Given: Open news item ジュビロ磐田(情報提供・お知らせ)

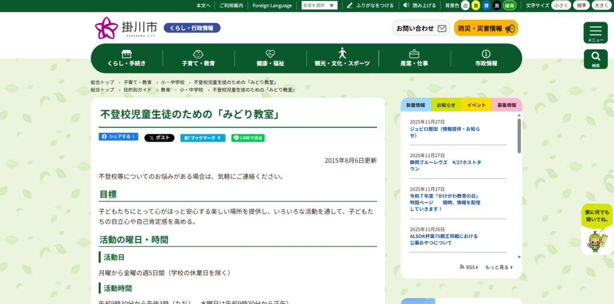Looking at the screenshot, I should [x=445, y=132].
